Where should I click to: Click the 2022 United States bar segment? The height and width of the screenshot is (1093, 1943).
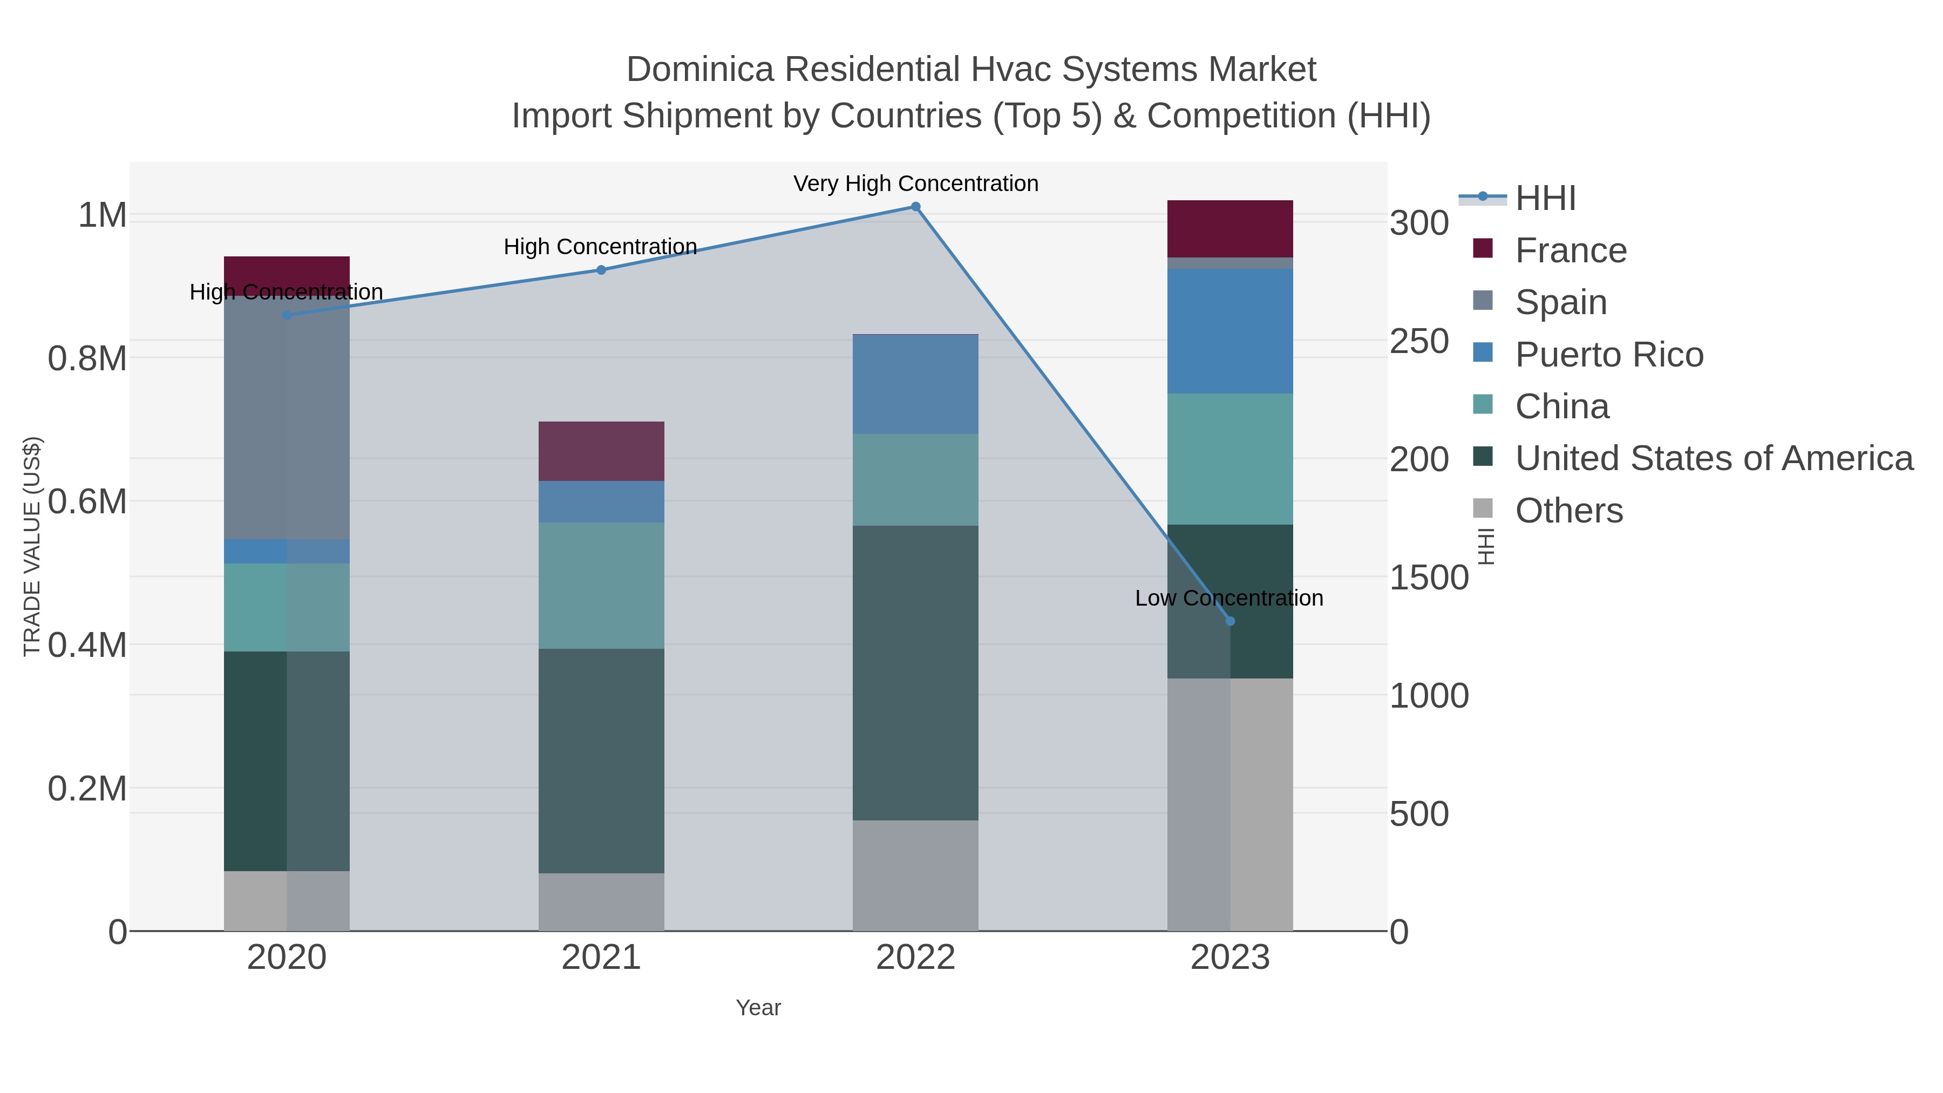[916, 673]
